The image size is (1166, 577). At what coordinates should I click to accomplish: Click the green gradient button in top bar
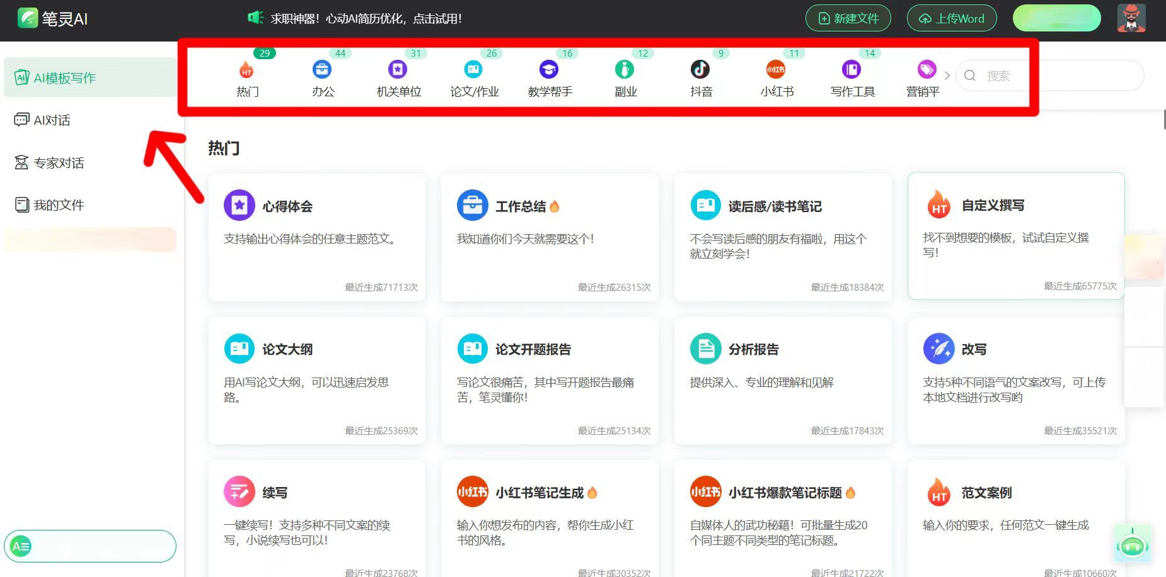coord(1056,18)
